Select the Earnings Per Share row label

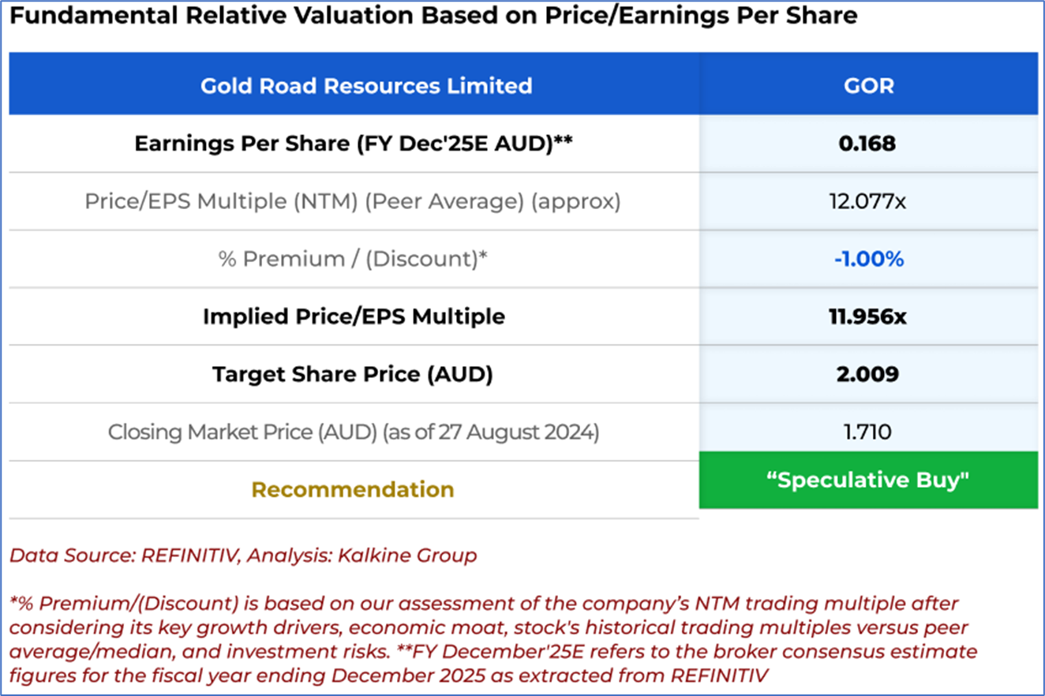click(x=353, y=144)
